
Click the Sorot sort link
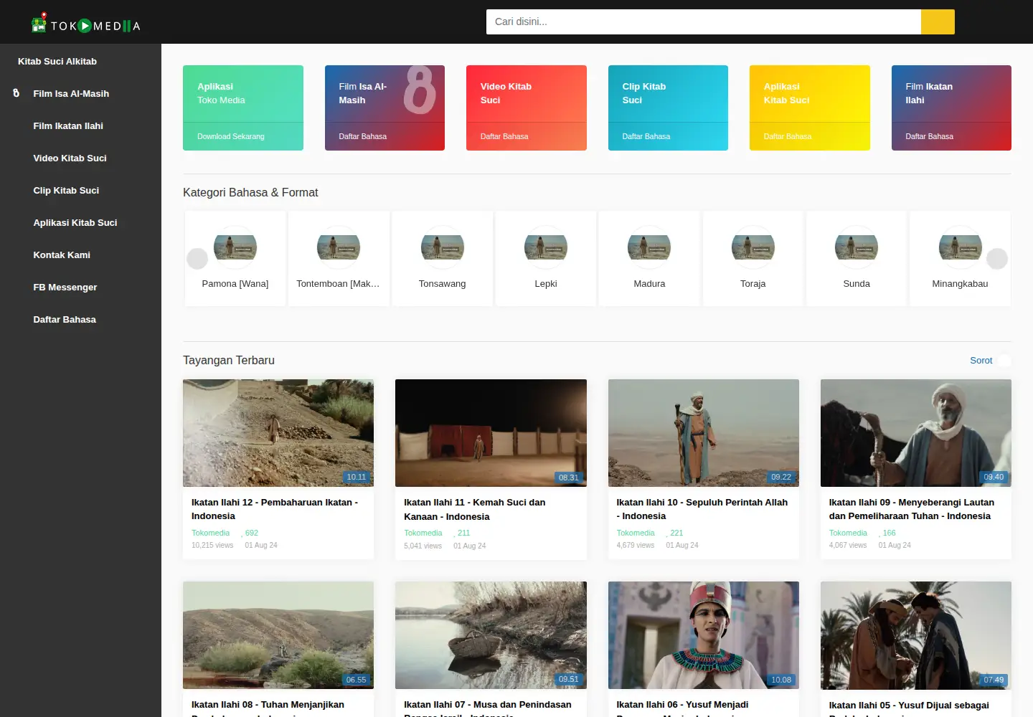[x=981, y=361]
